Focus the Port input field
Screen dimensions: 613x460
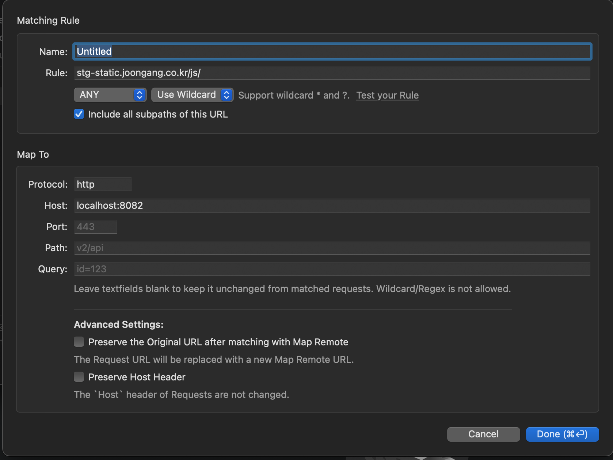point(95,227)
